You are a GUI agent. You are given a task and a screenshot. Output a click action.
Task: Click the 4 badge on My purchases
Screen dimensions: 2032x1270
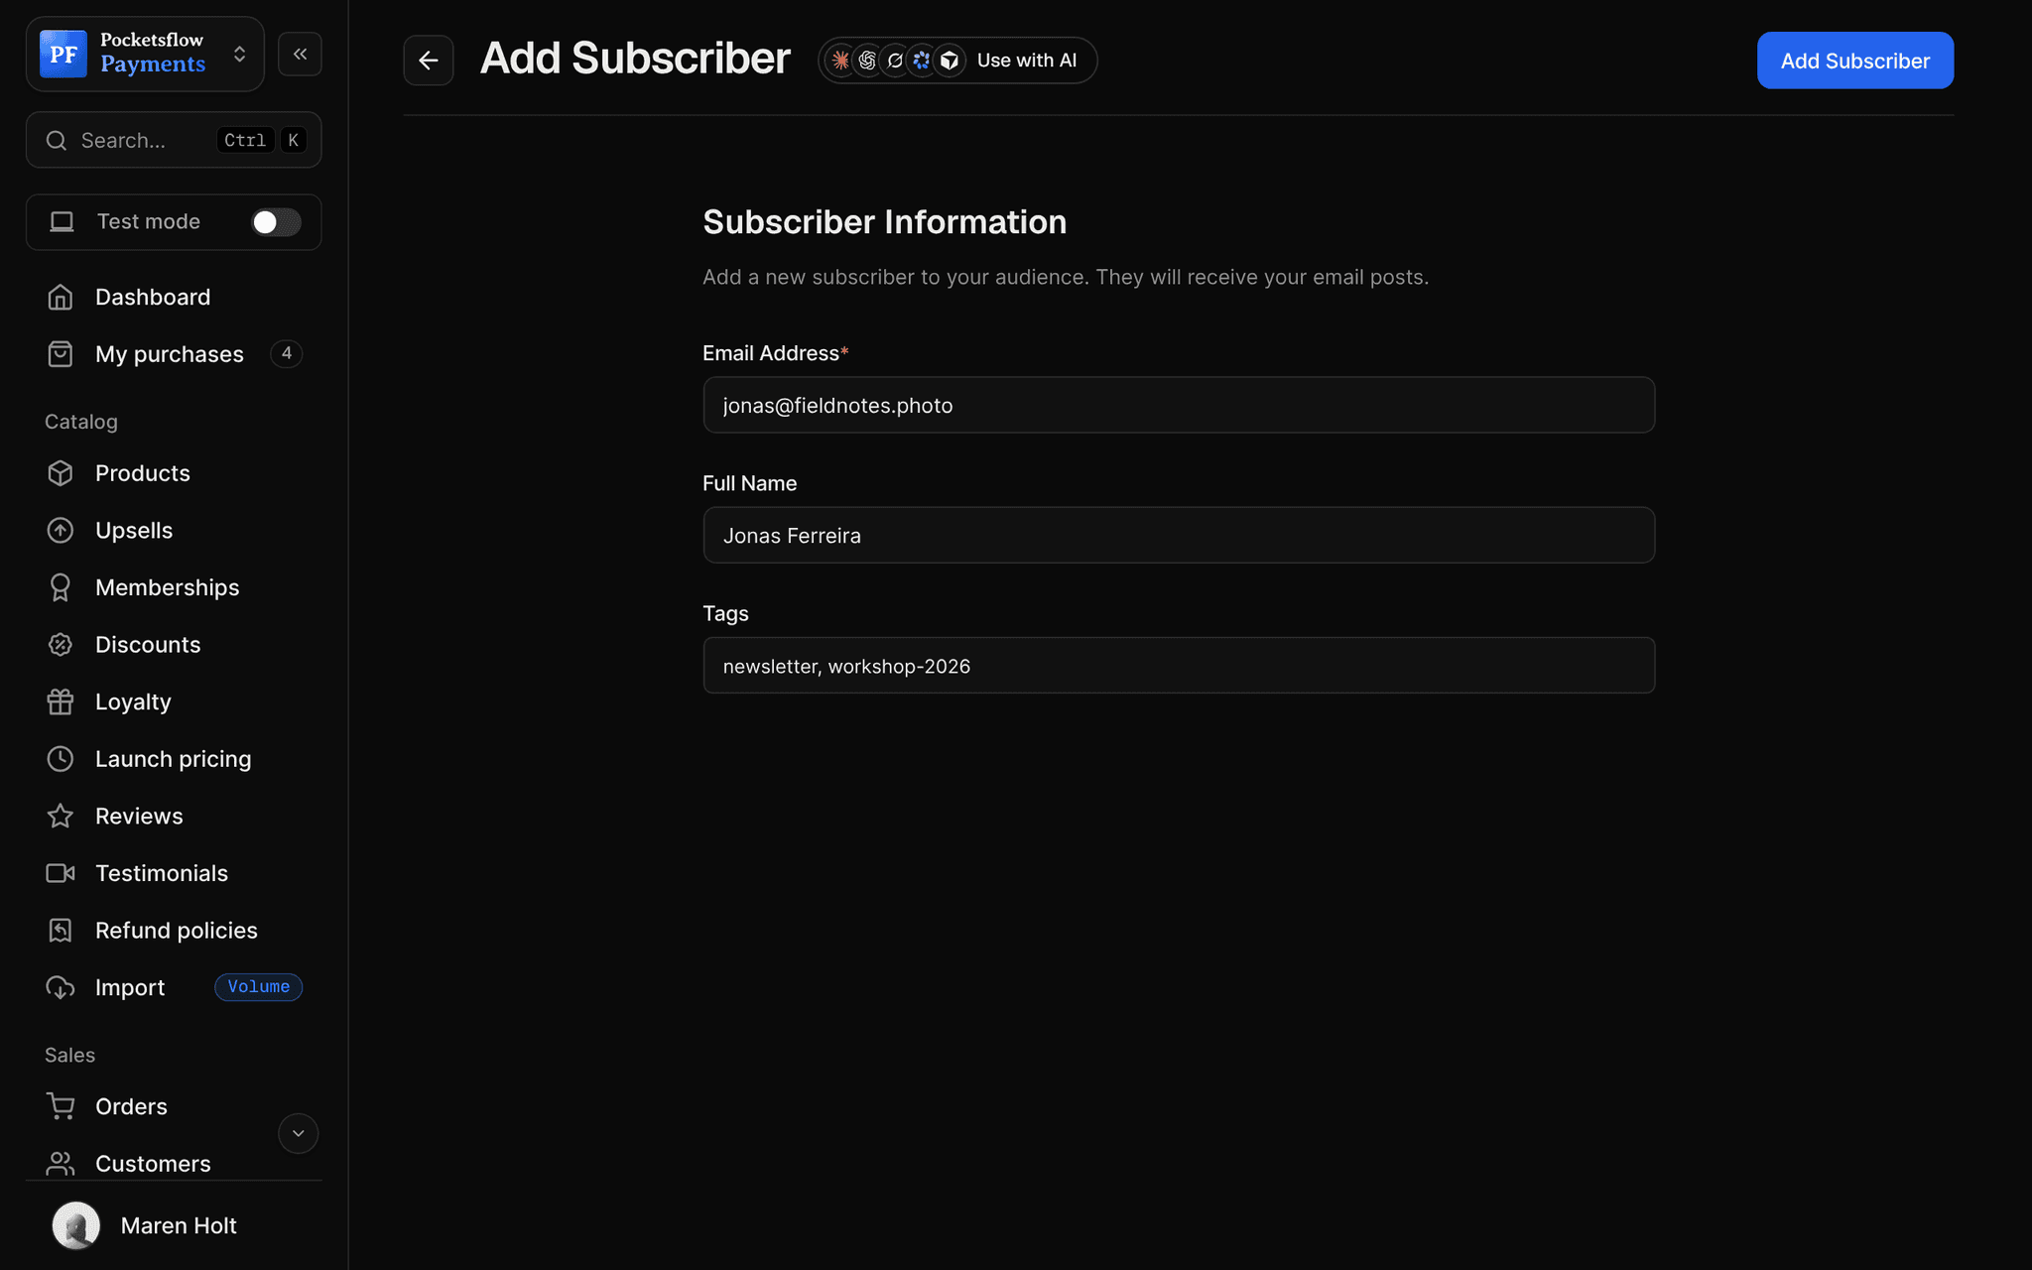(286, 353)
